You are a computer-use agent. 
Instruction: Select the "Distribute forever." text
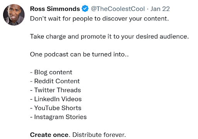click(99, 135)
